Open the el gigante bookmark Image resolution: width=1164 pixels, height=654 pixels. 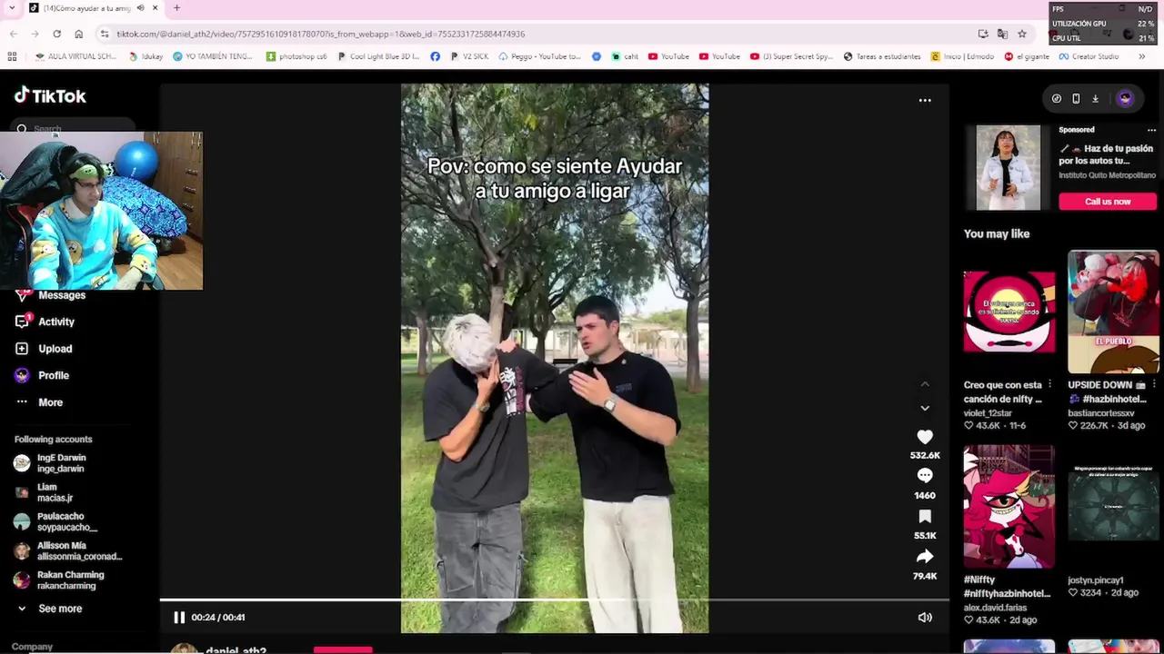1027,56
